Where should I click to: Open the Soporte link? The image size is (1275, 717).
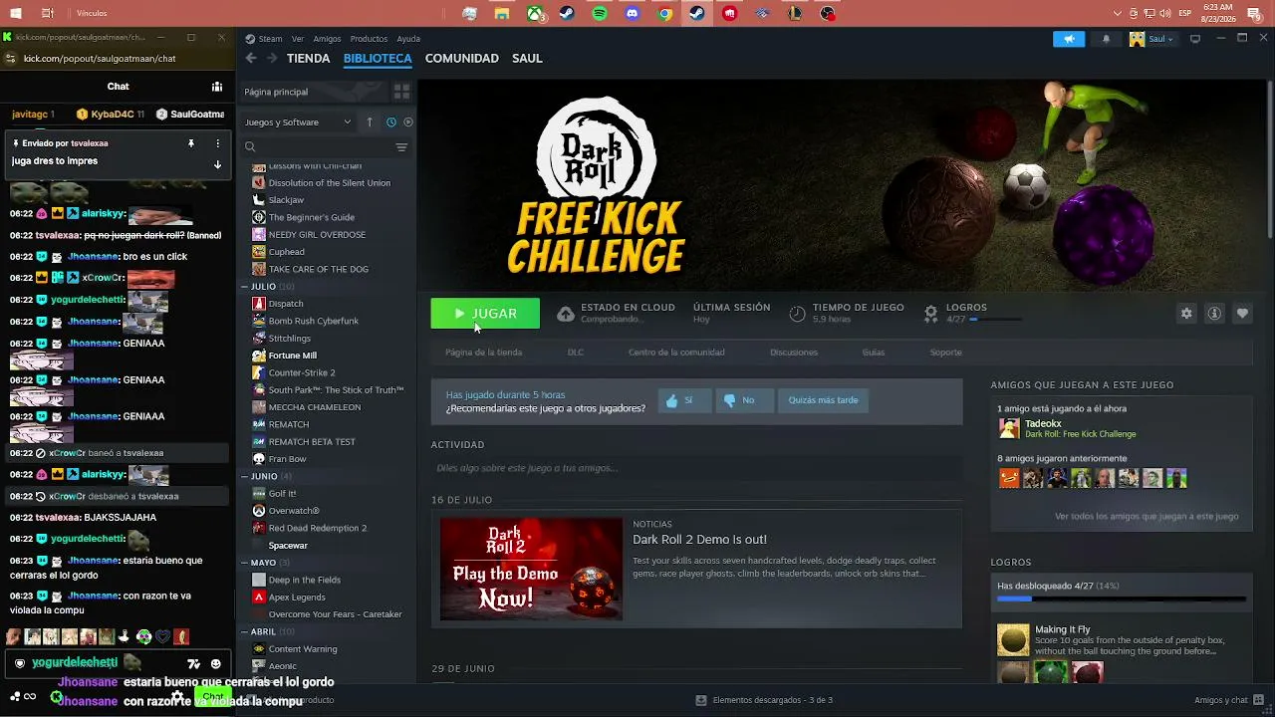coord(946,353)
